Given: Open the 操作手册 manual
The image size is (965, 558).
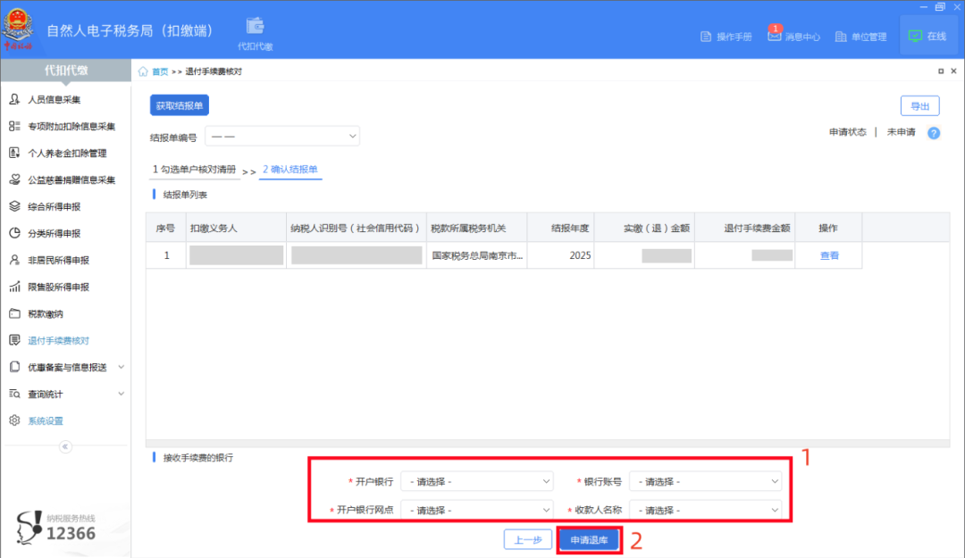Looking at the screenshot, I should pos(726,36).
